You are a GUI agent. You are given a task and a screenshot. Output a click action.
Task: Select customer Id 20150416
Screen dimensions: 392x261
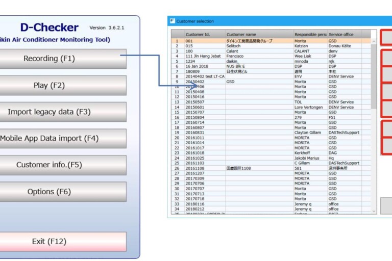tap(271, 97)
